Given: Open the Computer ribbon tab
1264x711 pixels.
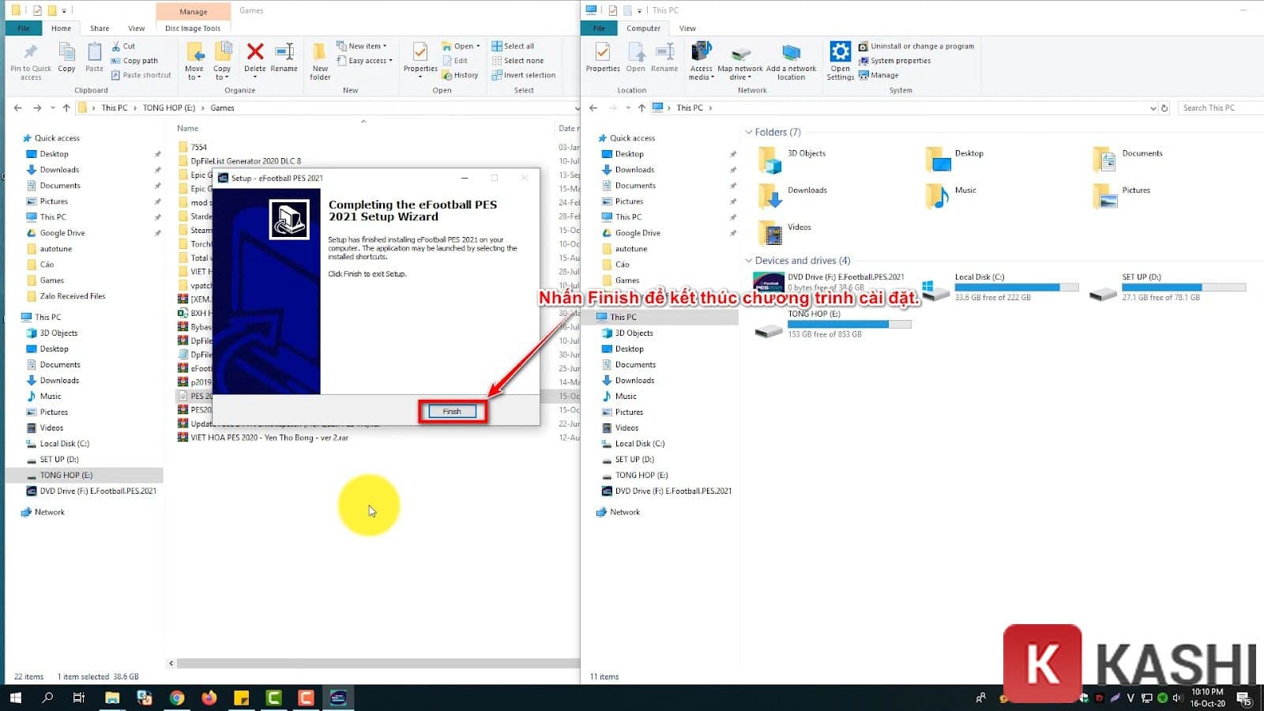Looking at the screenshot, I should coord(643,28).
